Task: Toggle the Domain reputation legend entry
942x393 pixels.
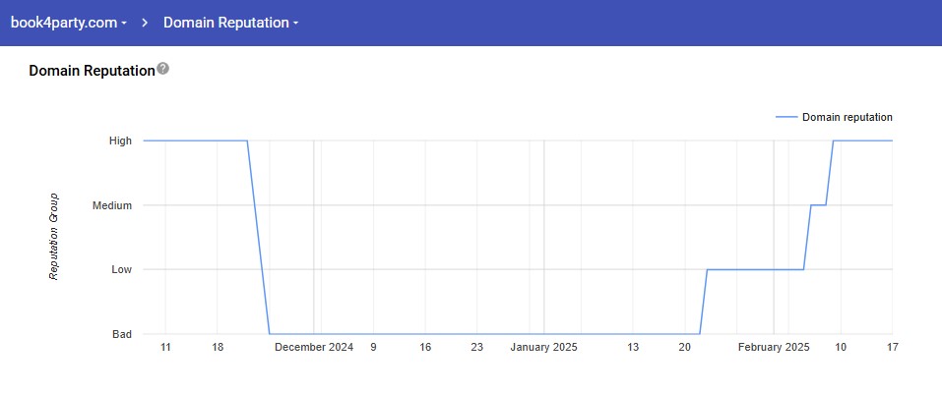Action: (x=847, y=117)
